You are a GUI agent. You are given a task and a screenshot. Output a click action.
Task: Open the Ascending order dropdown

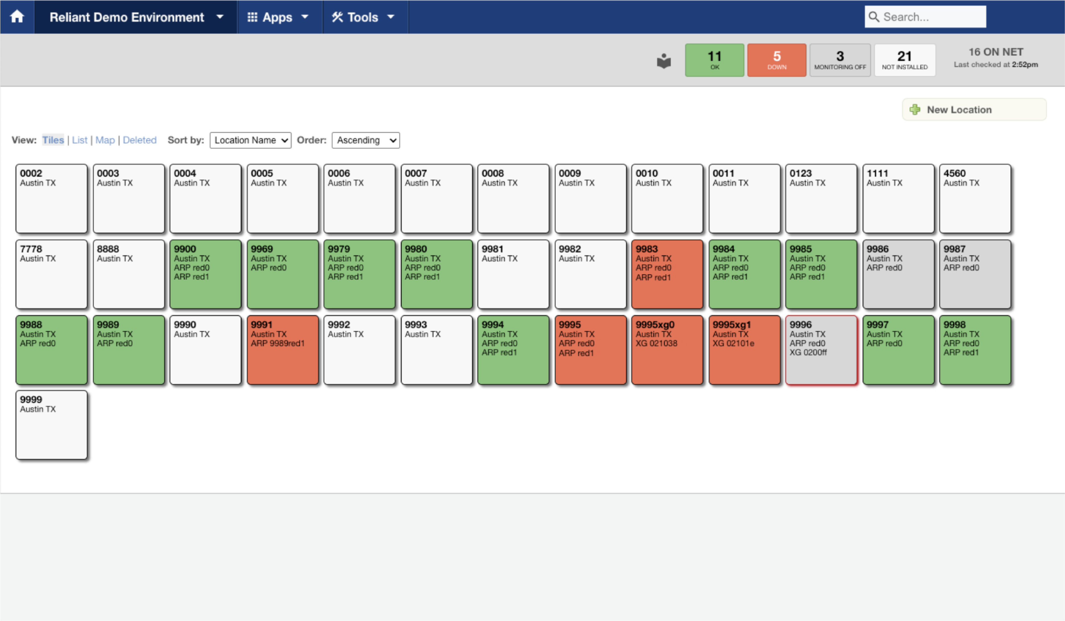[366, 140]
